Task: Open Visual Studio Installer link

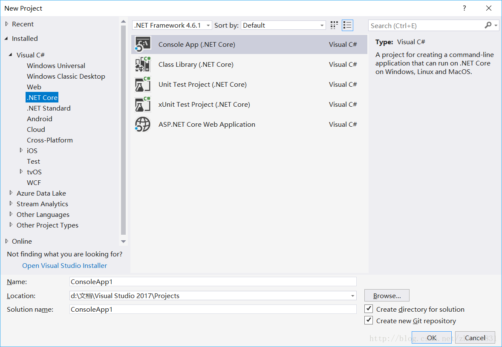Action: click(64, 265)
